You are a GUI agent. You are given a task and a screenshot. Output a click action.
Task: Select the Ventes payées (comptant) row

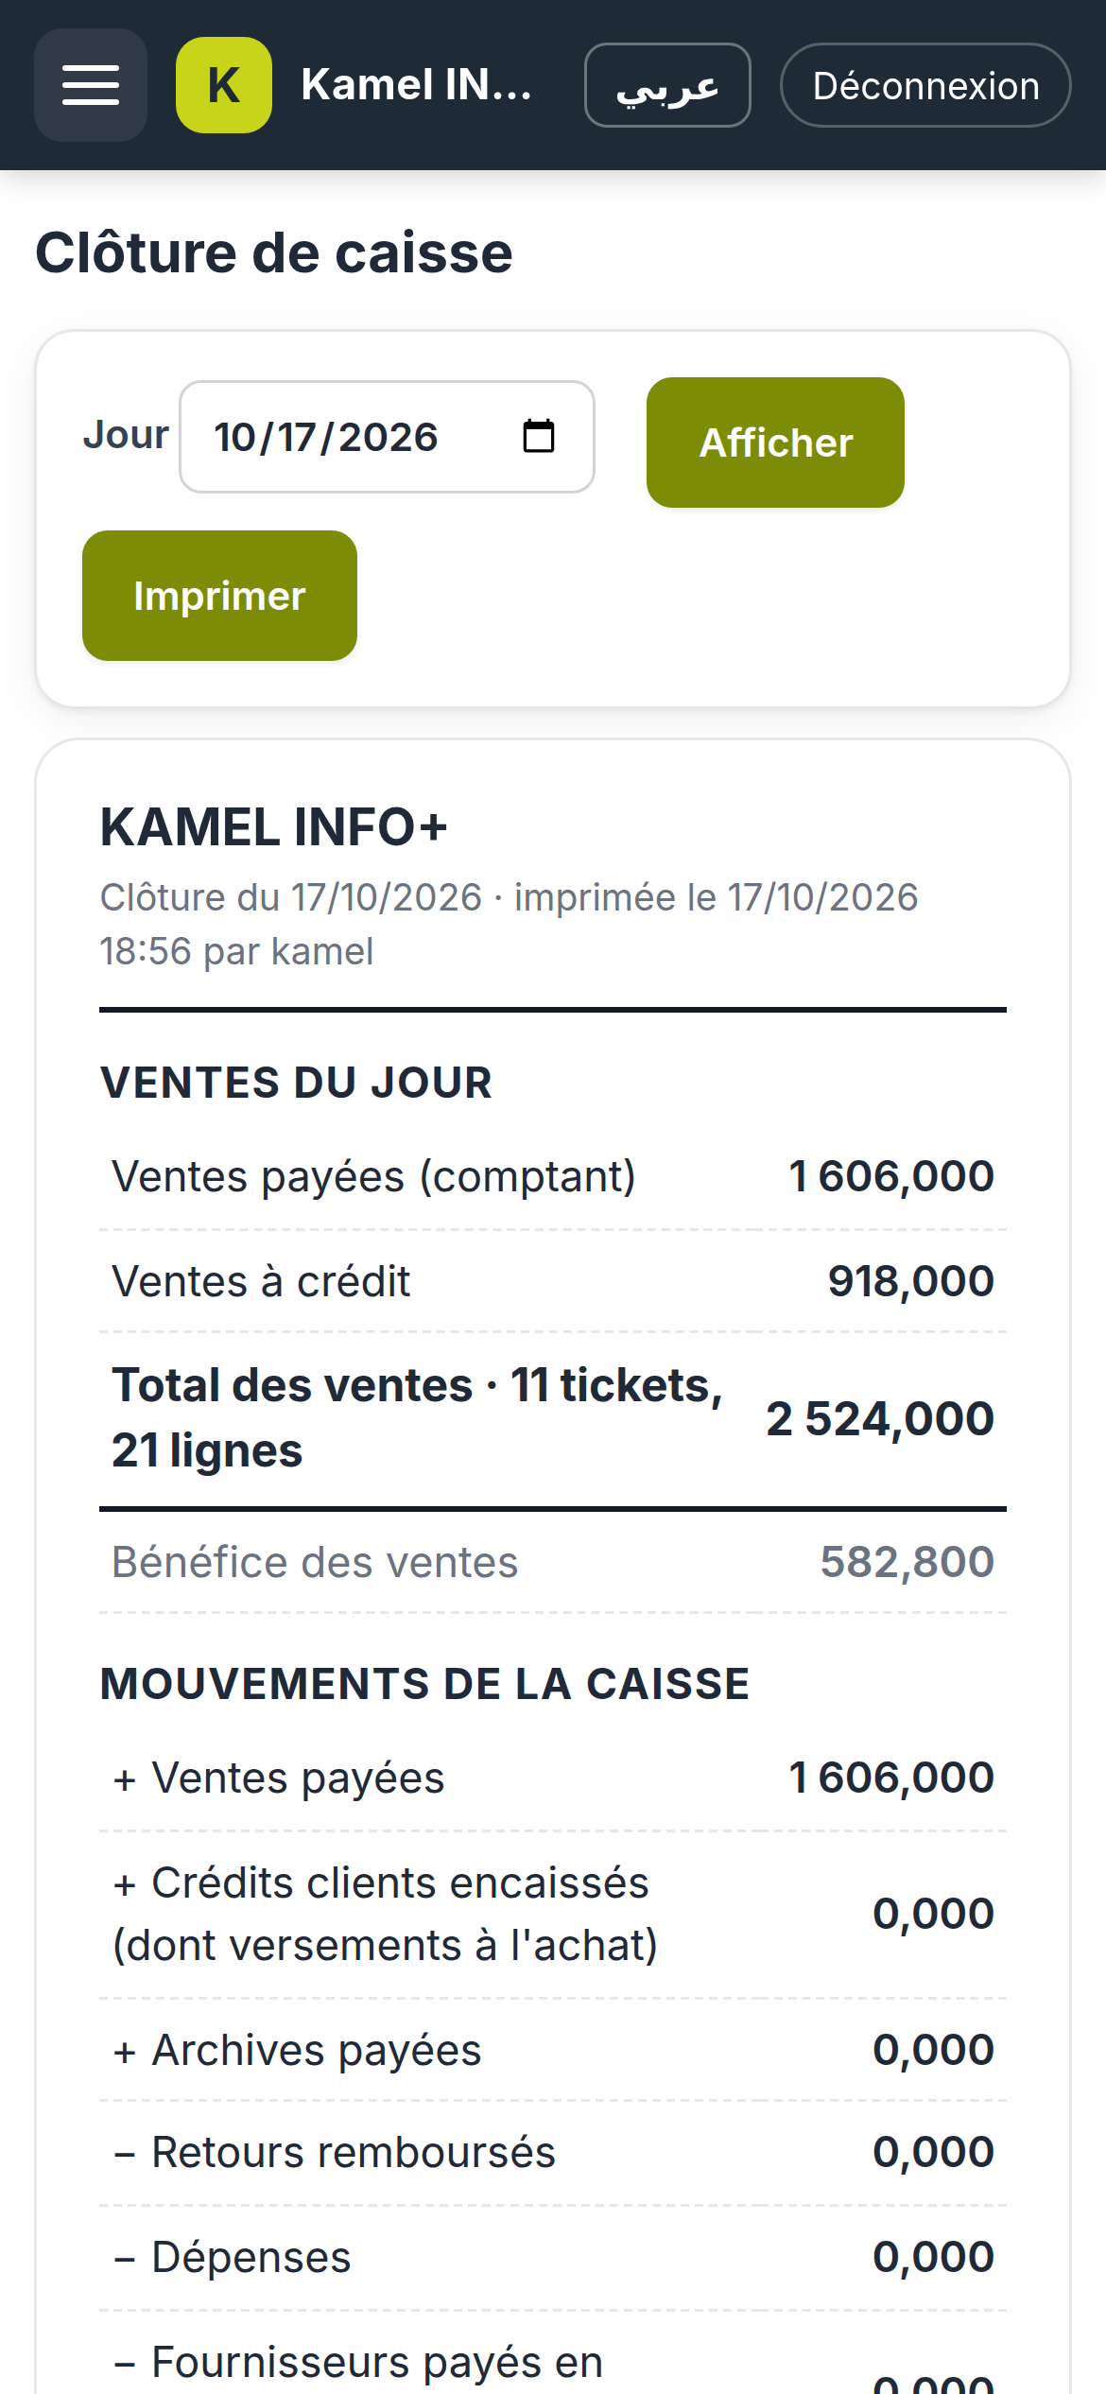tap(553, 1177)
